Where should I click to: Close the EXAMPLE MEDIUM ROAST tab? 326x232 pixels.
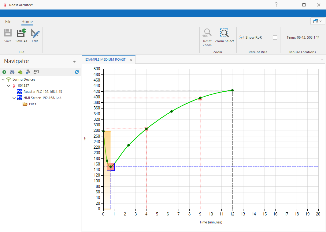point(131,60)
